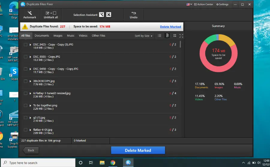Open Skype desktop shortcut
Image resolution: width=270 pixels, height=167 pixels.
click(x=14, y=74)
